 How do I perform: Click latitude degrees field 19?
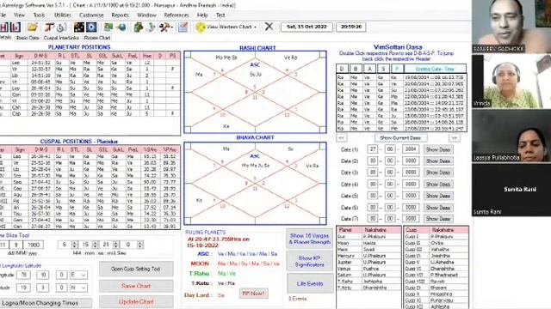(x=23, y=288)
